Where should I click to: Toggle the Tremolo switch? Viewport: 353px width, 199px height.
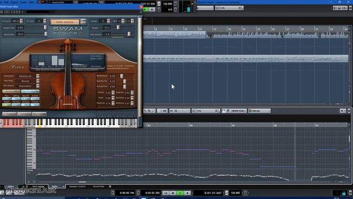[x=35, y=105]
